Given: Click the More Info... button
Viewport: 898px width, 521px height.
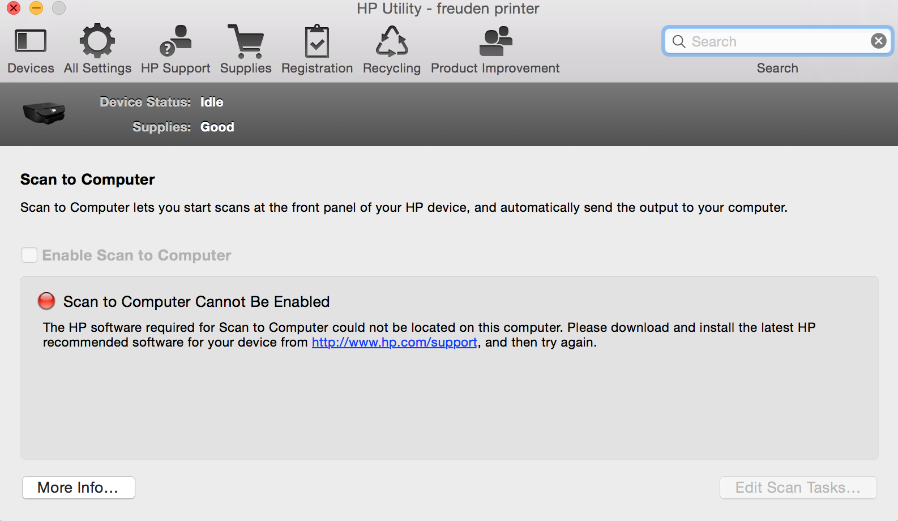Looking at the screenshot, I should click(x=79, y=488).
